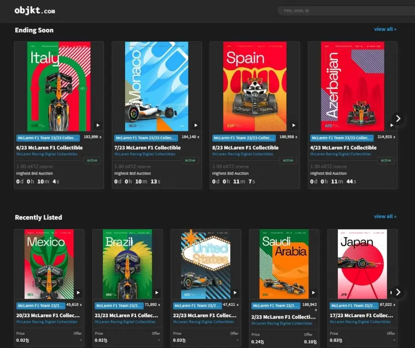Open 4/23 McLaren F1 Collectible title
Screen dimensions: 415x348
coord(343,147)
